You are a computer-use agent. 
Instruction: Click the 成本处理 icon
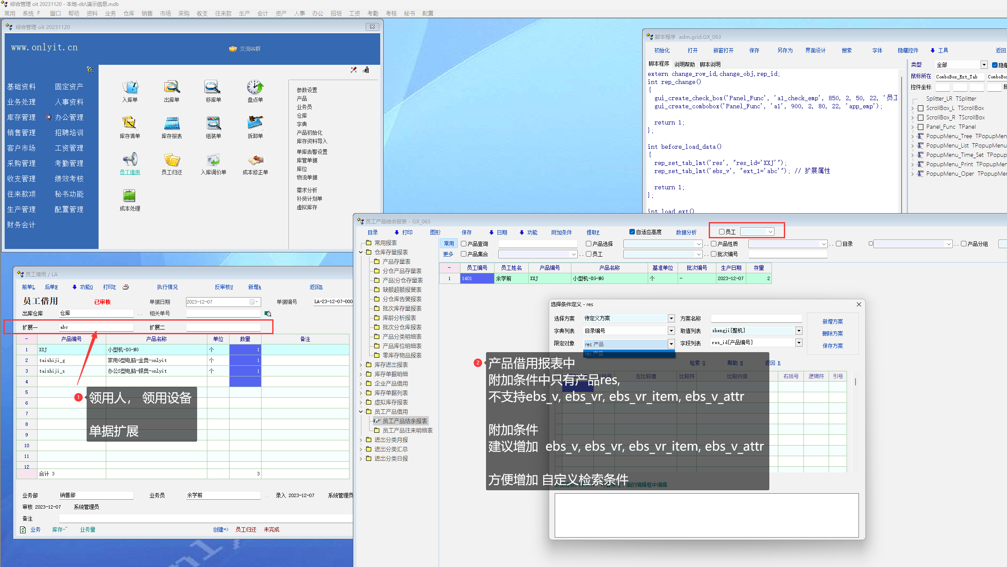[x=130, y=197]
